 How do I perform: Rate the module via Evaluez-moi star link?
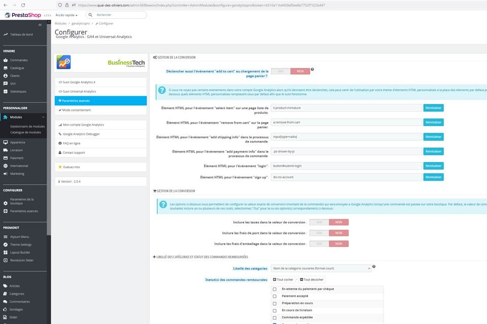click(71, 167)
